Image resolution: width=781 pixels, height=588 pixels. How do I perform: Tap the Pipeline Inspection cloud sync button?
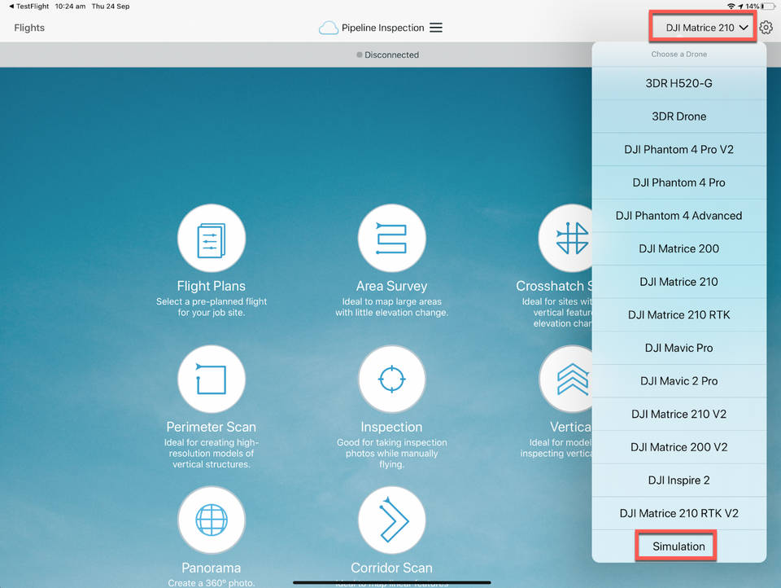pyautogui.click(x=329, y=27)
